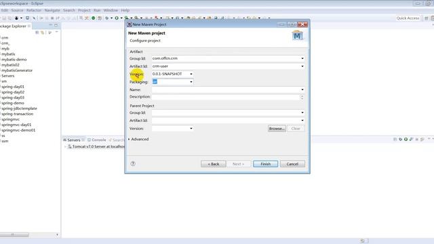Minimize the Package Explorer panel

tap(50, 25)
